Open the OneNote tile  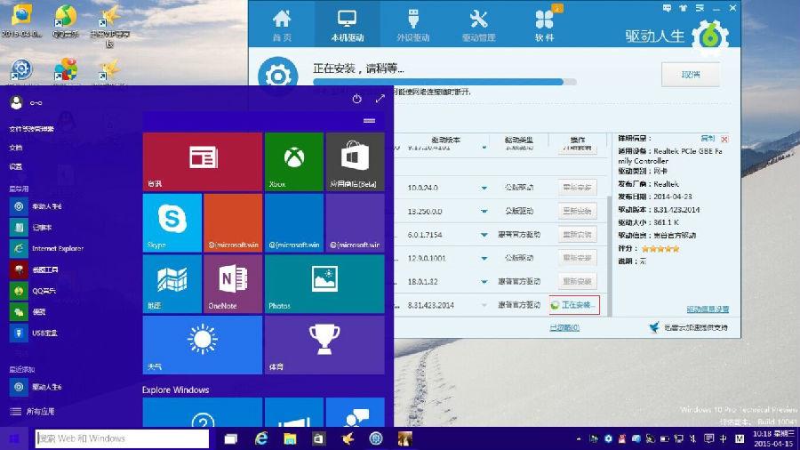[233, 284]
